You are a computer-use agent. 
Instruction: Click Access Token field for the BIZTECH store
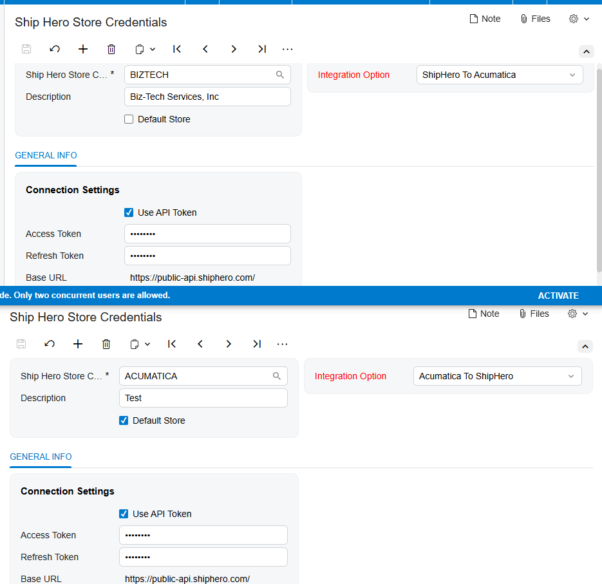pyautogui.click(x=207, y=234)
